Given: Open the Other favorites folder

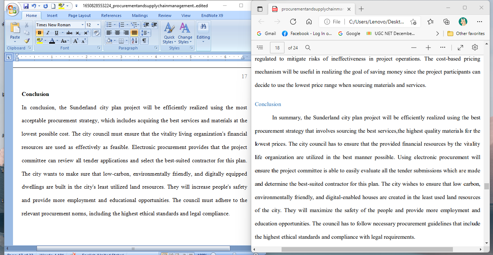Looking at the screenshot, I should point(466,34).
